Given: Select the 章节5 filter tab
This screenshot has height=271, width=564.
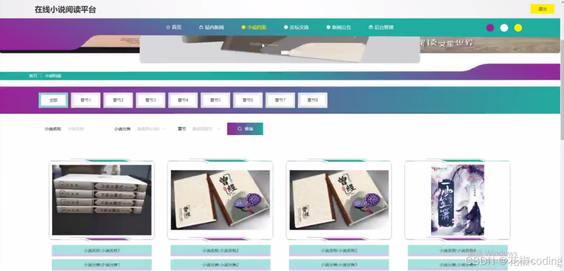Looking at the screenshot, I should click(x=215, y=101).
